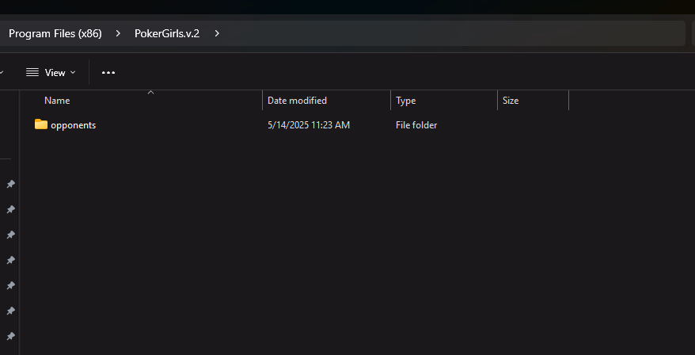This screenshot has height=355, width=695.
Task: Click the PokerGirls.v.2 breadcrumb
Action: pos(167,33)
